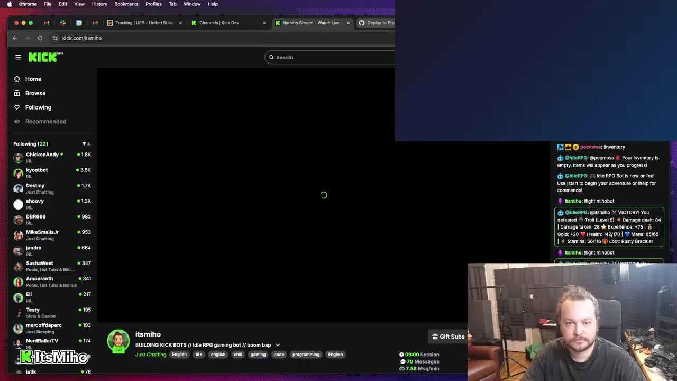Select the 18+ stream tag
This screenshot has height=381, width=677.
point(198,355)
